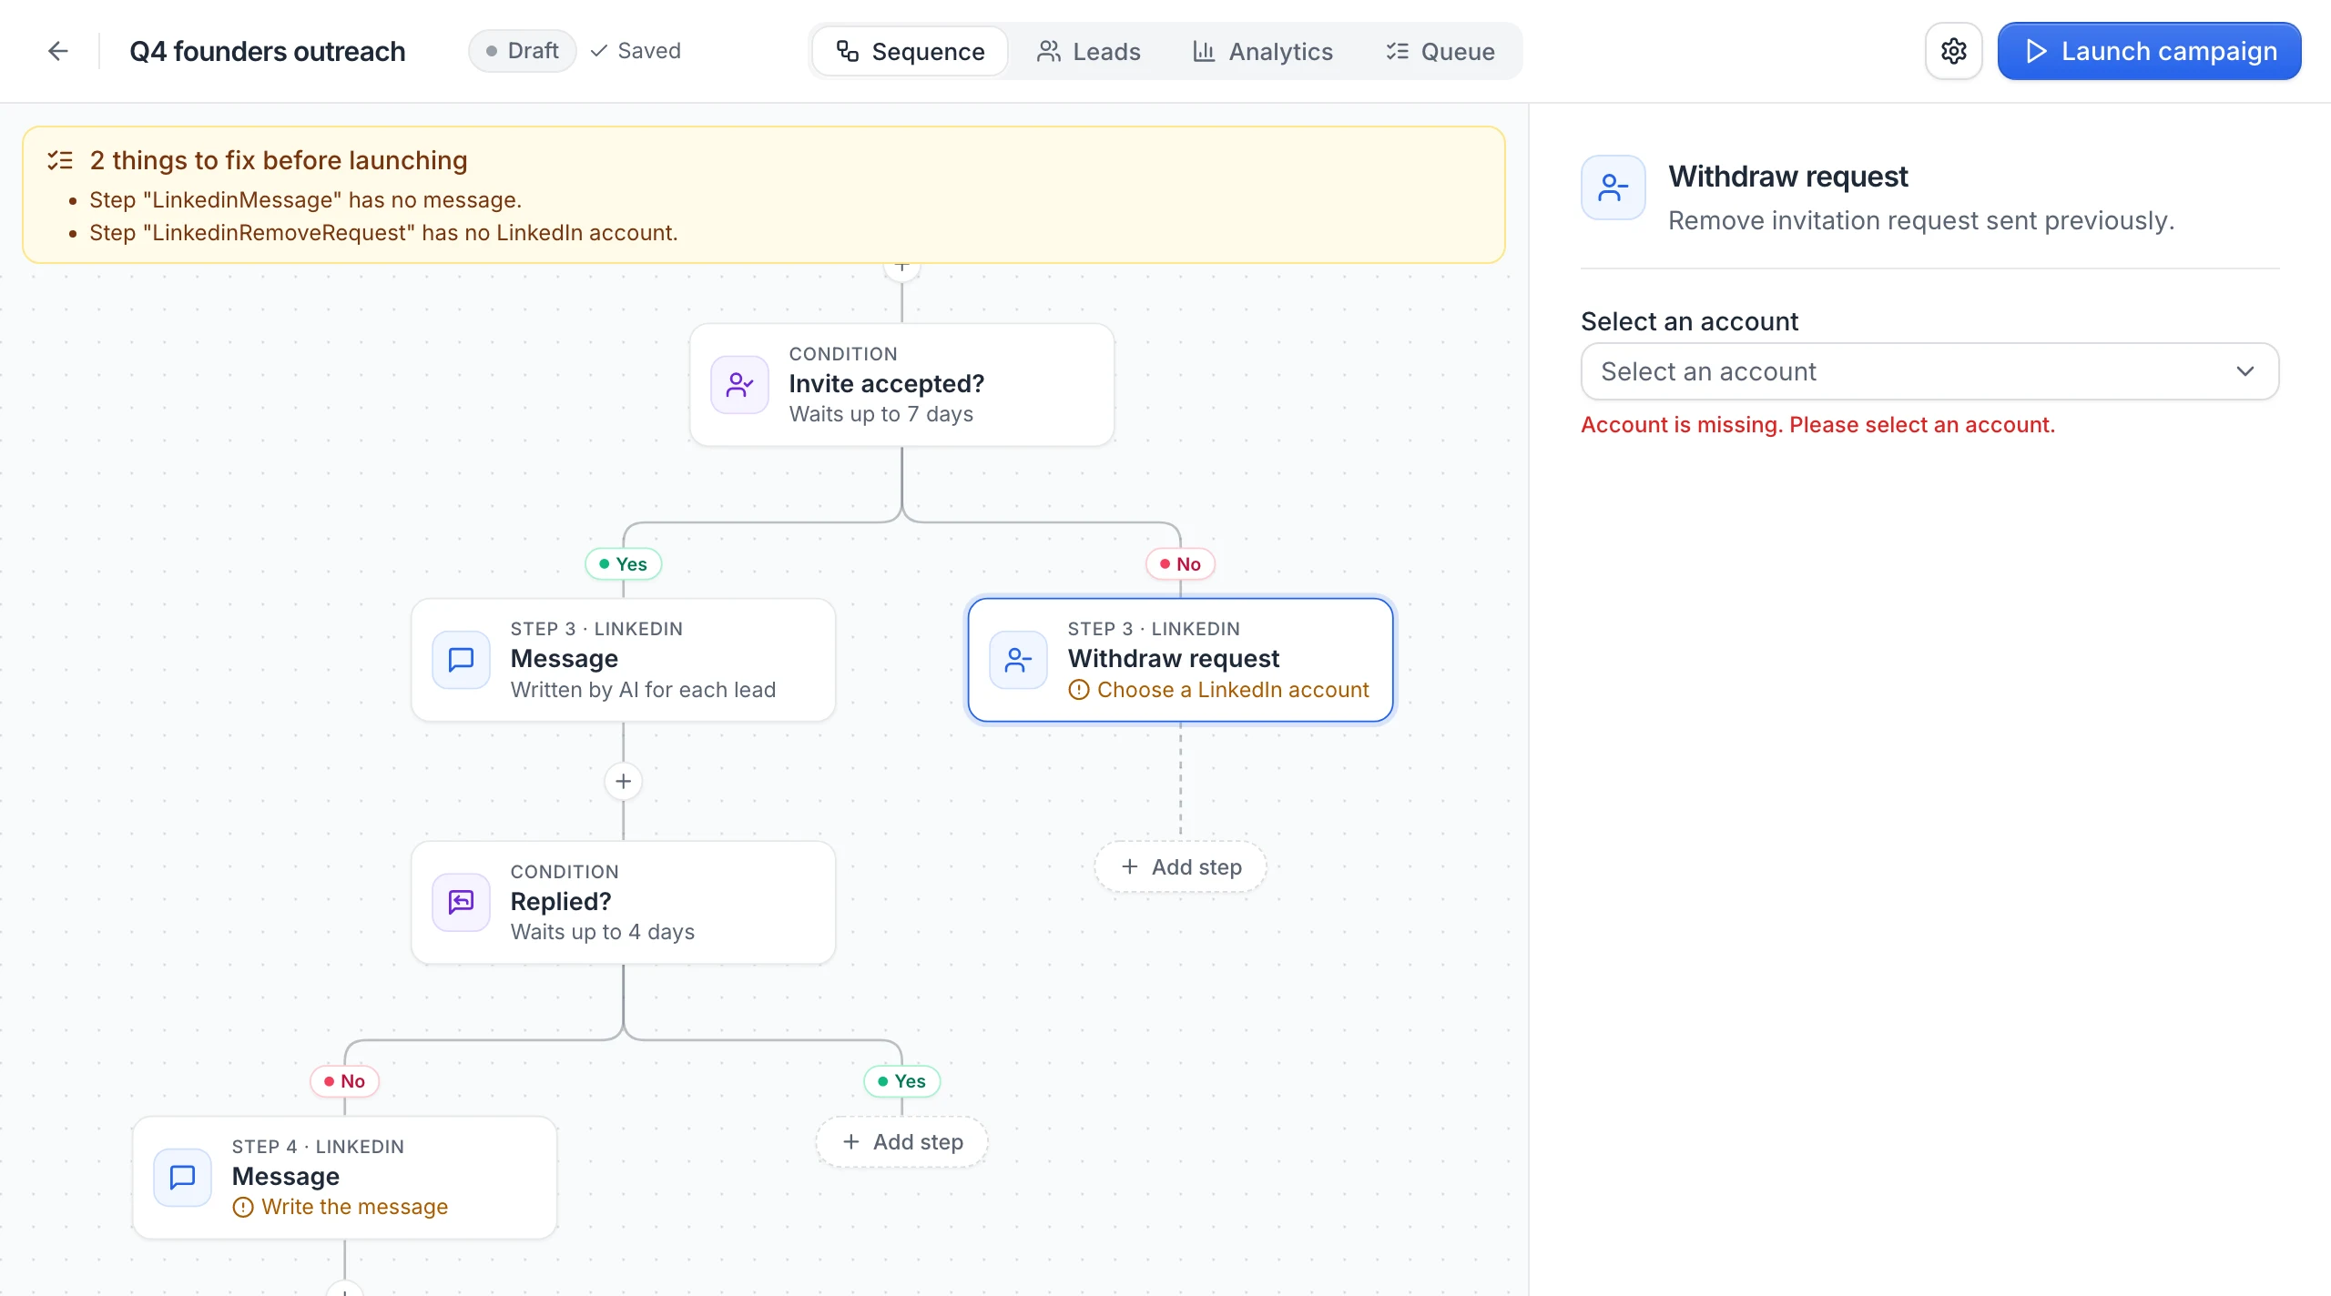Viewport: 2331px width, 1296px height.
Task: Click the Replied condition reply icon
Action: pyautogui.click(x=461, y=902)
